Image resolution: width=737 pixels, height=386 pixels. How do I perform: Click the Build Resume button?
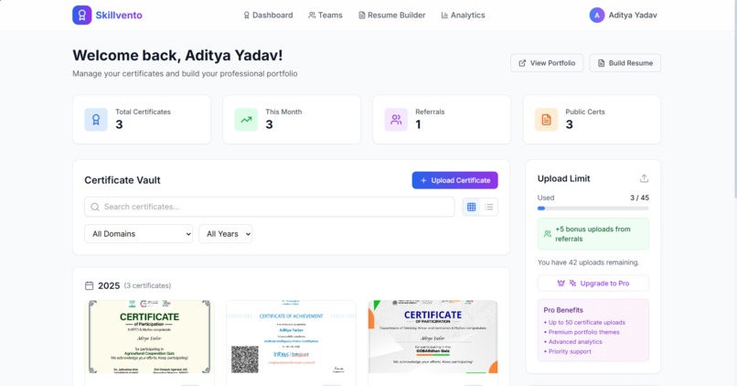625,63
